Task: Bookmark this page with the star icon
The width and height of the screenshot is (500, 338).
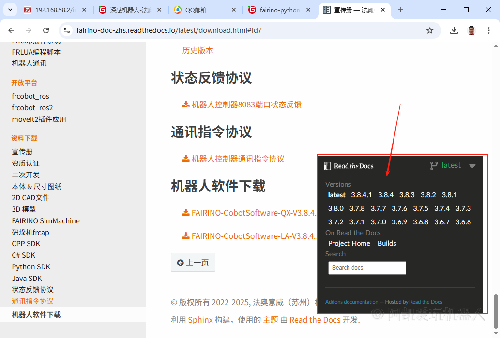Action: 429,30
